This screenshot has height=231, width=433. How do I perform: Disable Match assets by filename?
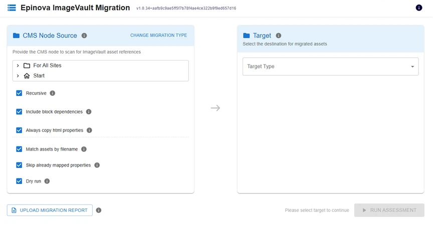[x=19, y=149]
